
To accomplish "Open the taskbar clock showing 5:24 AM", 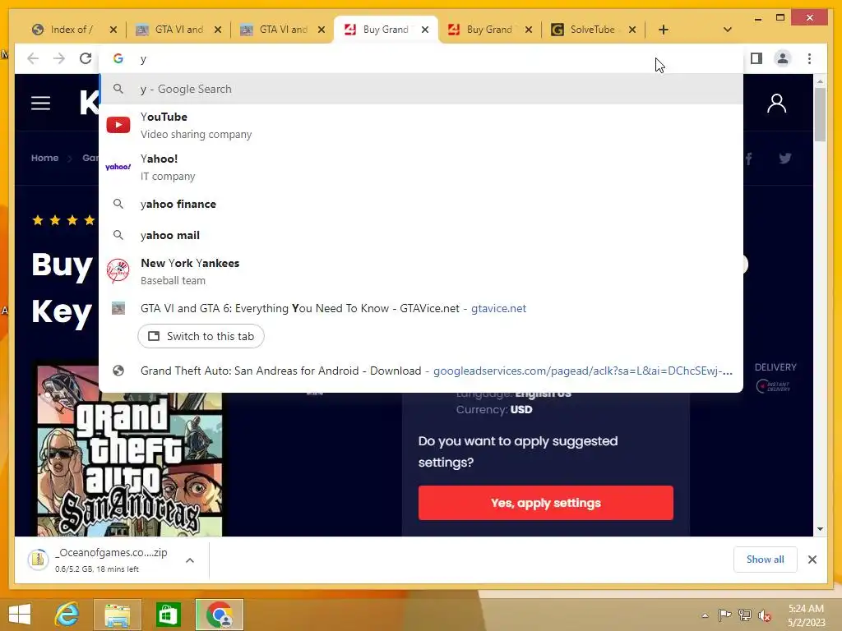I will tap(806, 615).
